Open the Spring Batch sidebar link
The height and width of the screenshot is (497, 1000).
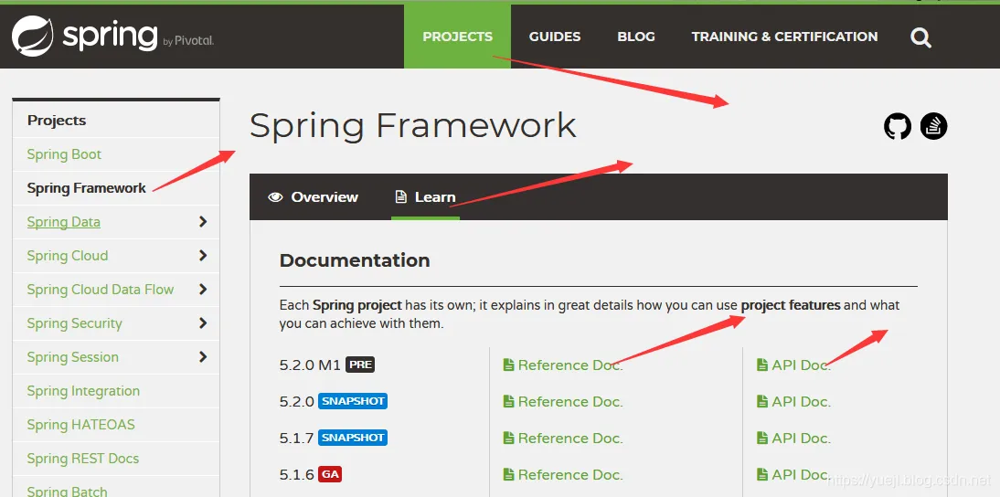[x=67, y=492]
